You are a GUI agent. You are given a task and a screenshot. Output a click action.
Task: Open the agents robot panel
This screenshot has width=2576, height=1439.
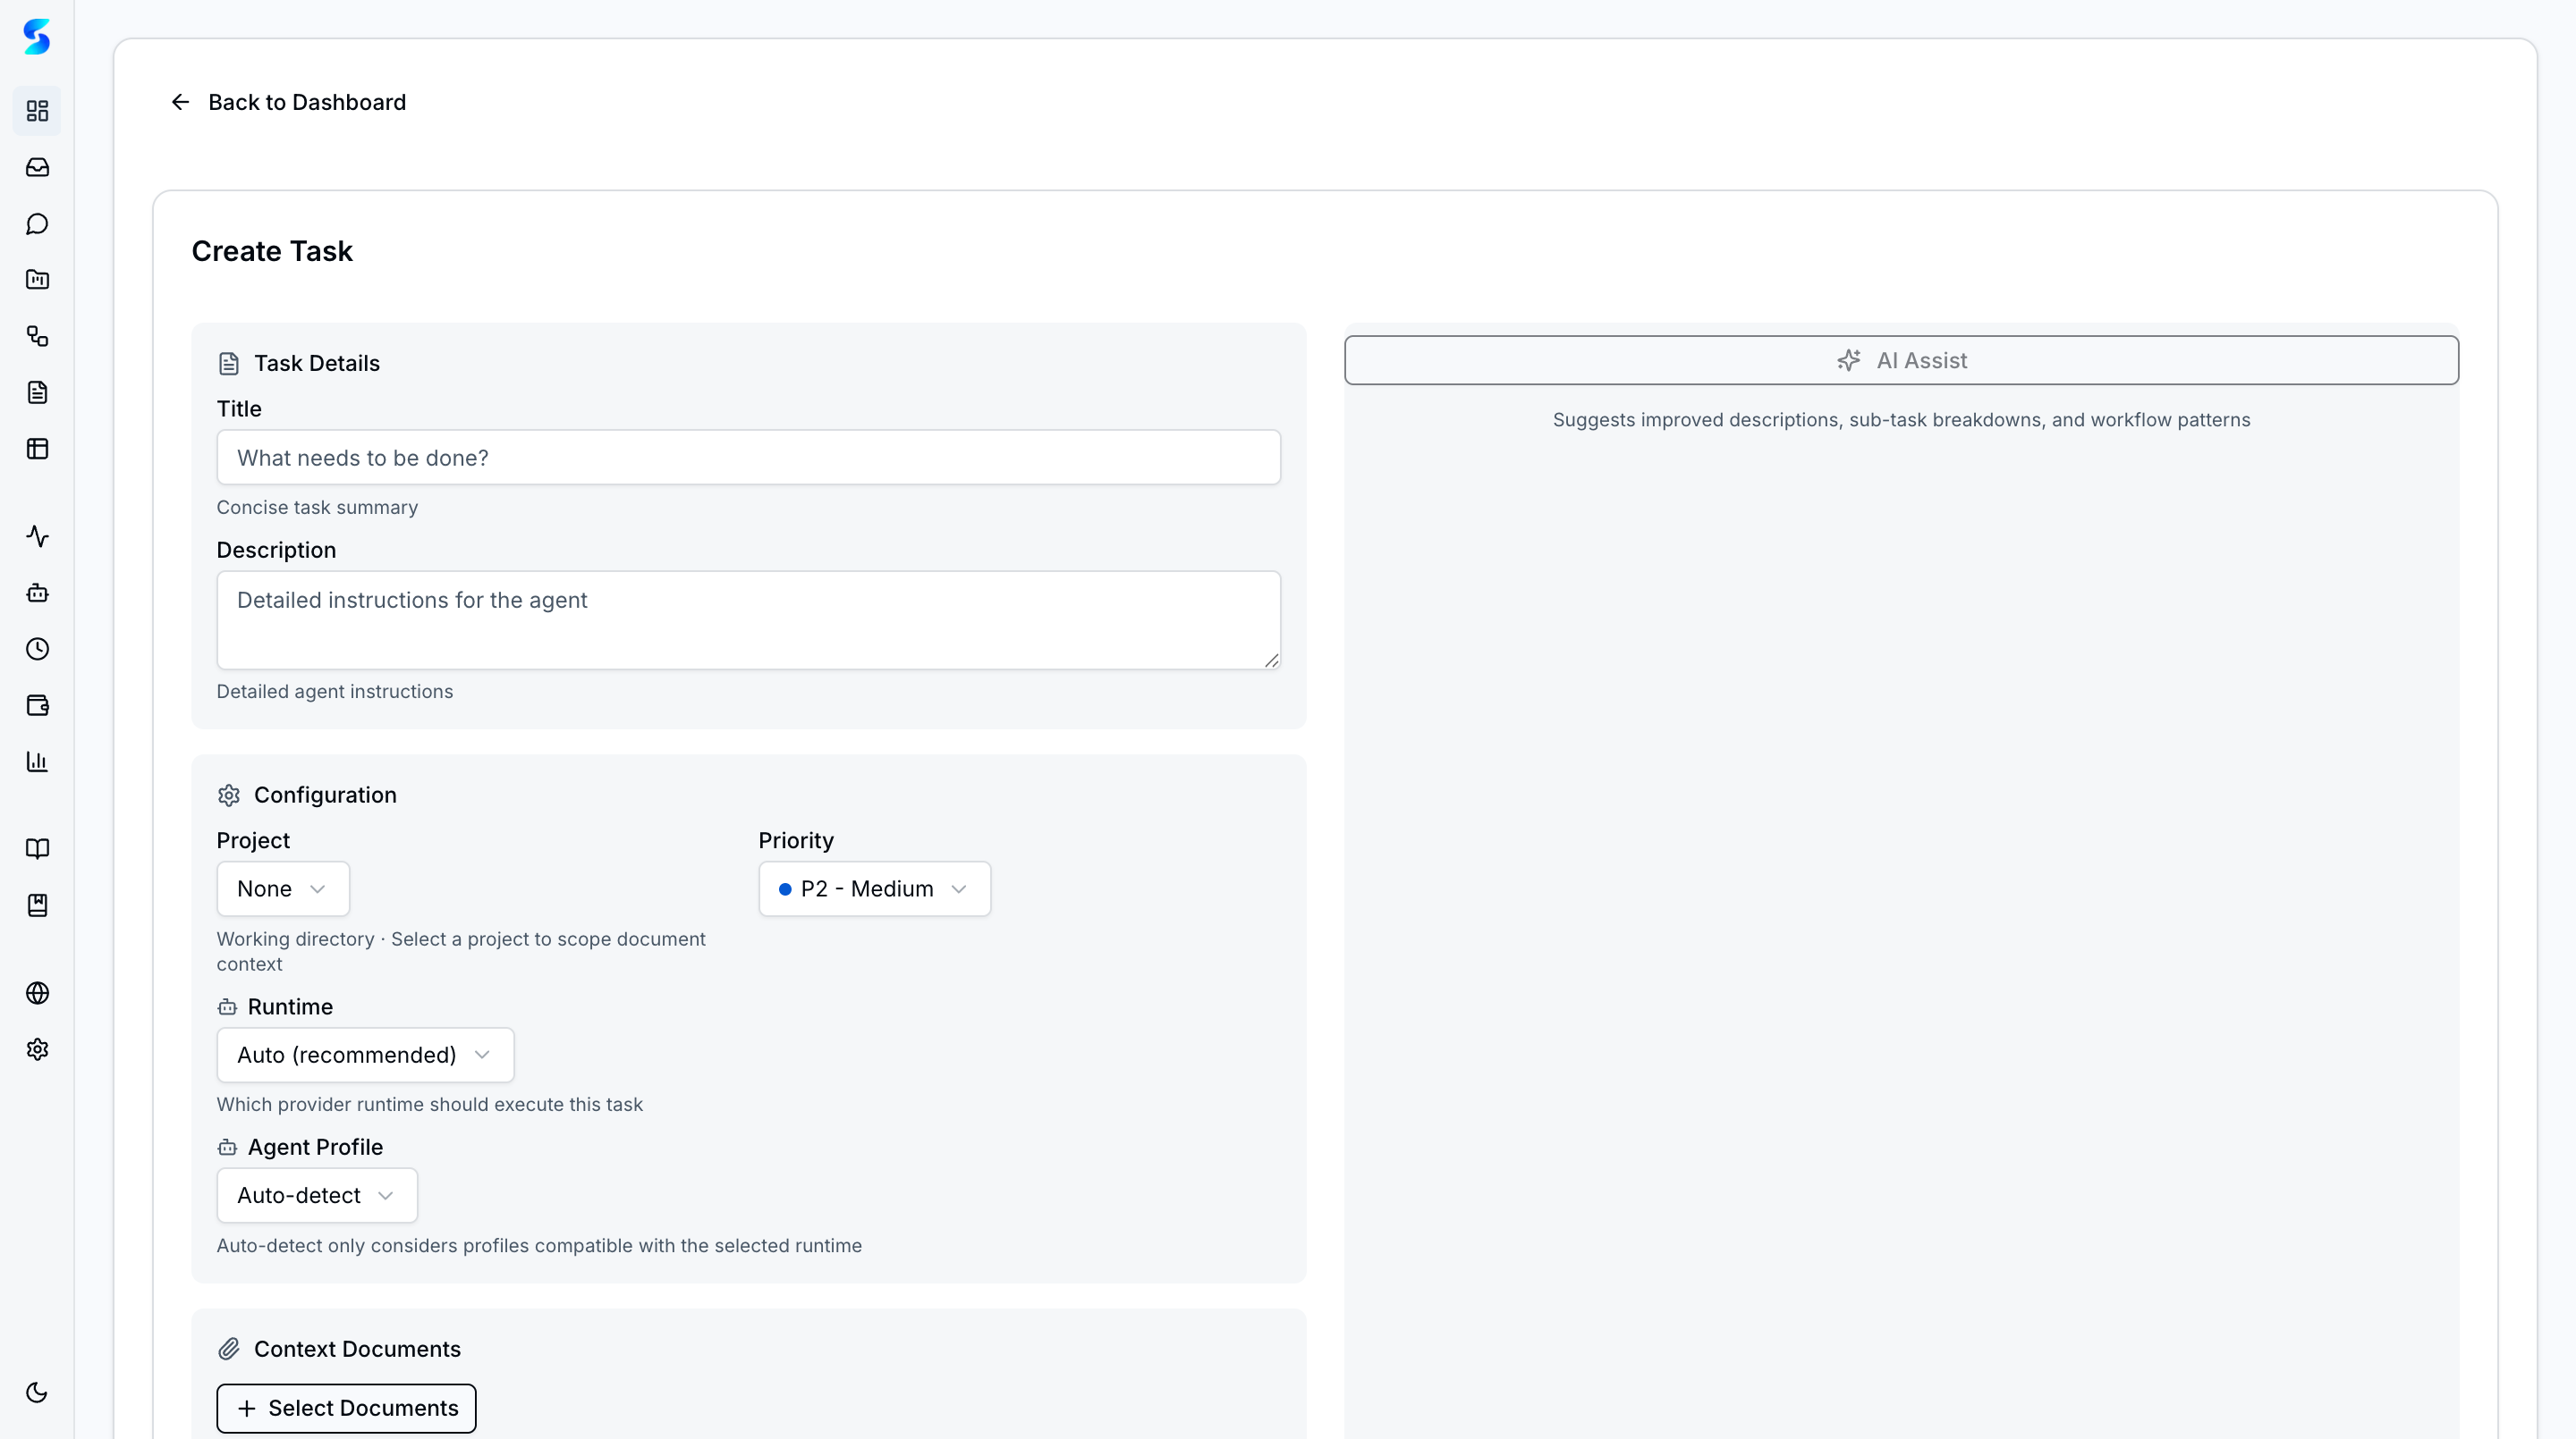[x=37, y=593]
